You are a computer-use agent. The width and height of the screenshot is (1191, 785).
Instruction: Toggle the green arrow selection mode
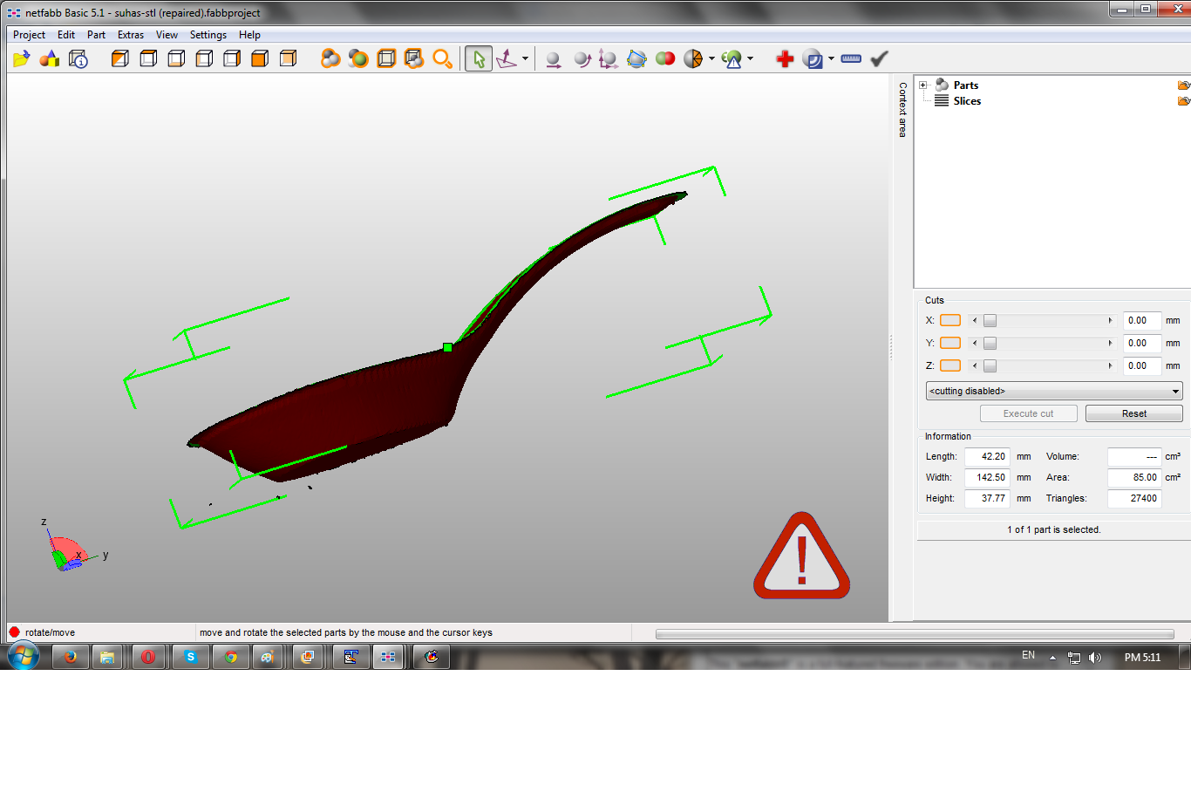[x=479, y=58]
